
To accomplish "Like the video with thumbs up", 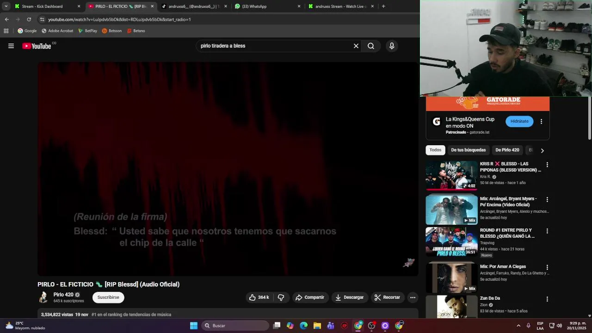I will 259,297.
